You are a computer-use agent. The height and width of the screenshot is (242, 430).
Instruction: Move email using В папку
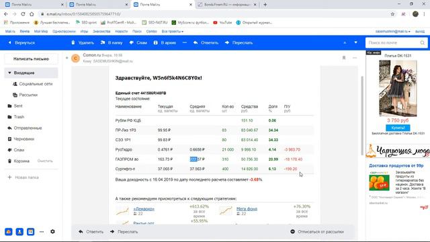click(x=112, y=43)
